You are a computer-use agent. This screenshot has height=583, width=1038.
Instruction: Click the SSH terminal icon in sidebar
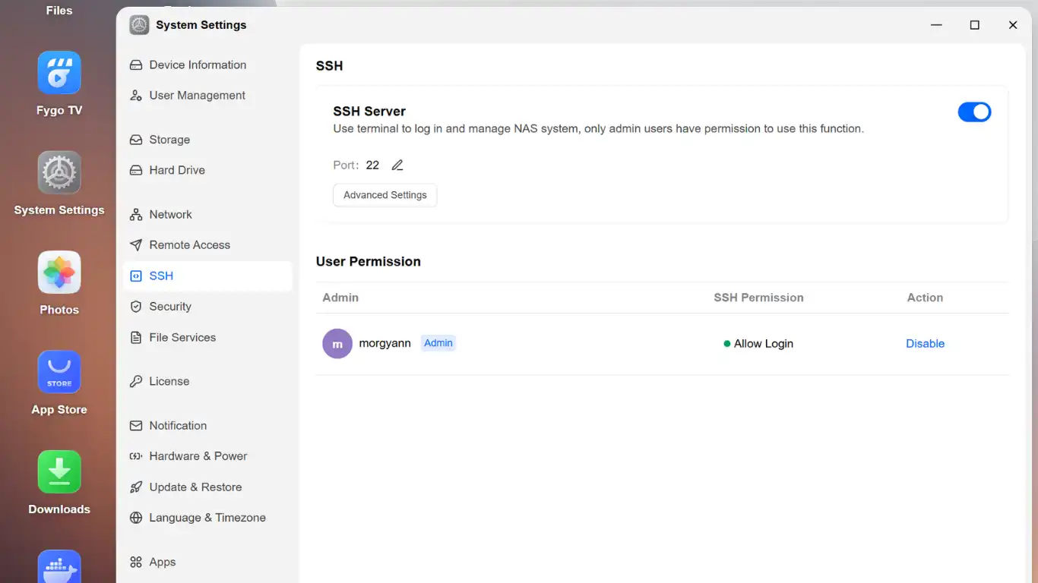point(136,276)
